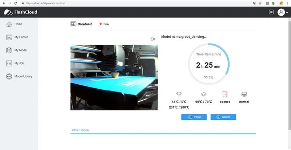Open the user account dropdown
The image size is (291, 150).
tap(283, 12)
